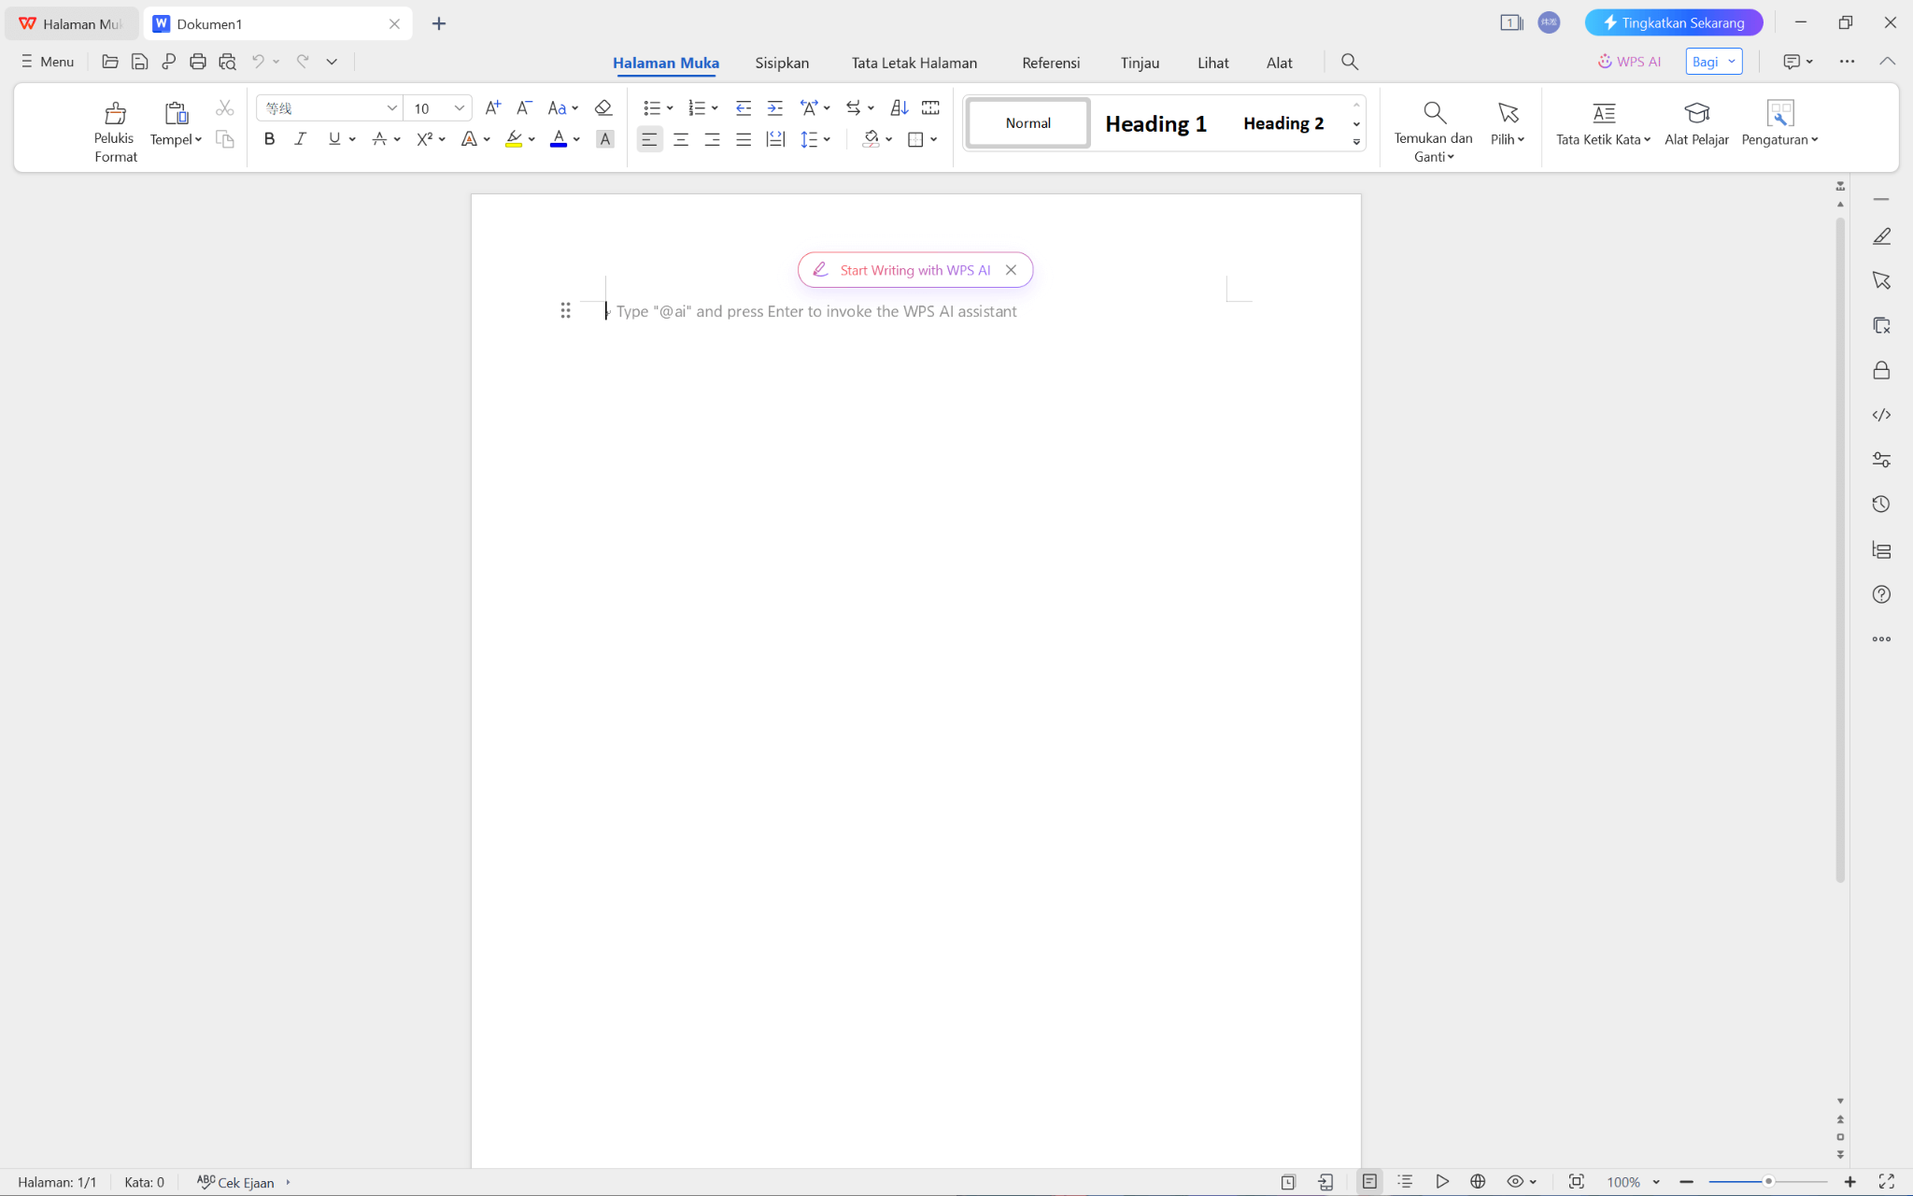Image resolution: width=1913 pixels, height=1196 pixels.
Task: Open the Referensi tab
Action: pos(1050,62)
